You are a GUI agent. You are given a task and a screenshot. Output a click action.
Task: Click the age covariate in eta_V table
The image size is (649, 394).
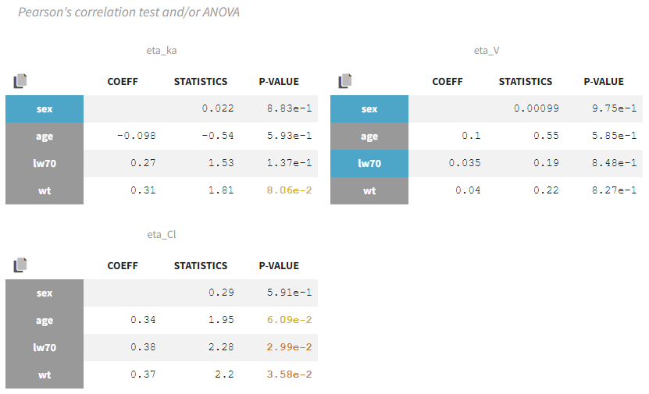[369, 136]
